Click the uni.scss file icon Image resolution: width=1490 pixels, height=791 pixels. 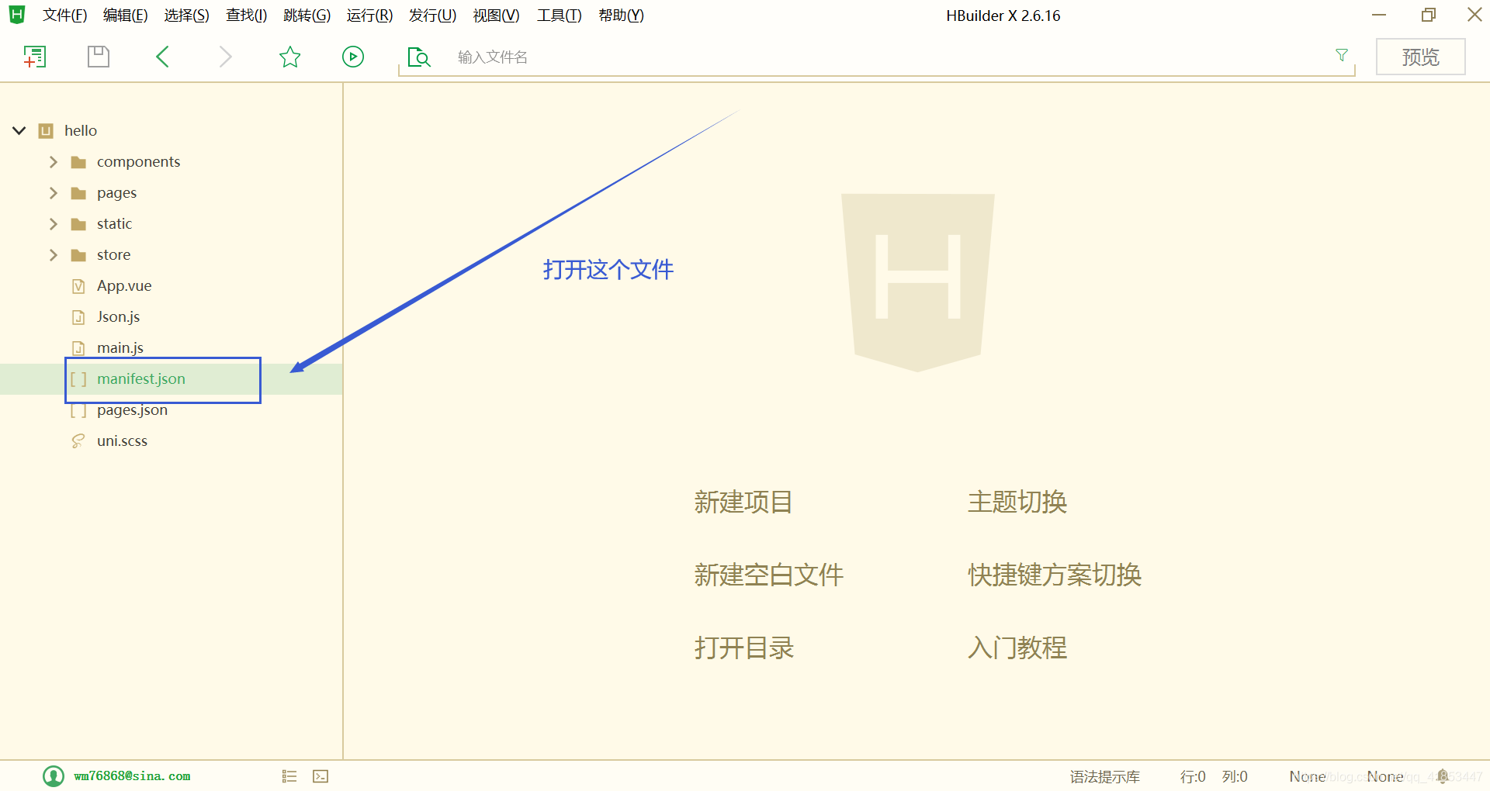pos(78,441)
